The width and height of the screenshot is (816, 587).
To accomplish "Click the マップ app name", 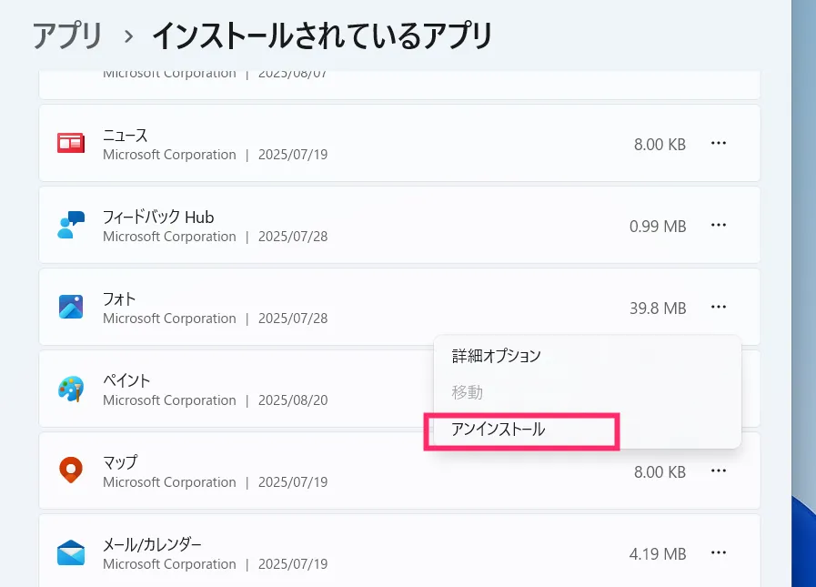I will point(120,462).
